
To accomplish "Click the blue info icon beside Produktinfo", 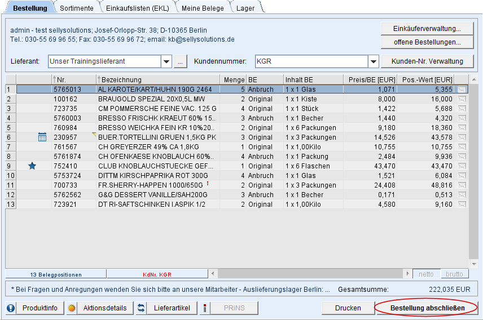I will pos(11,308).
